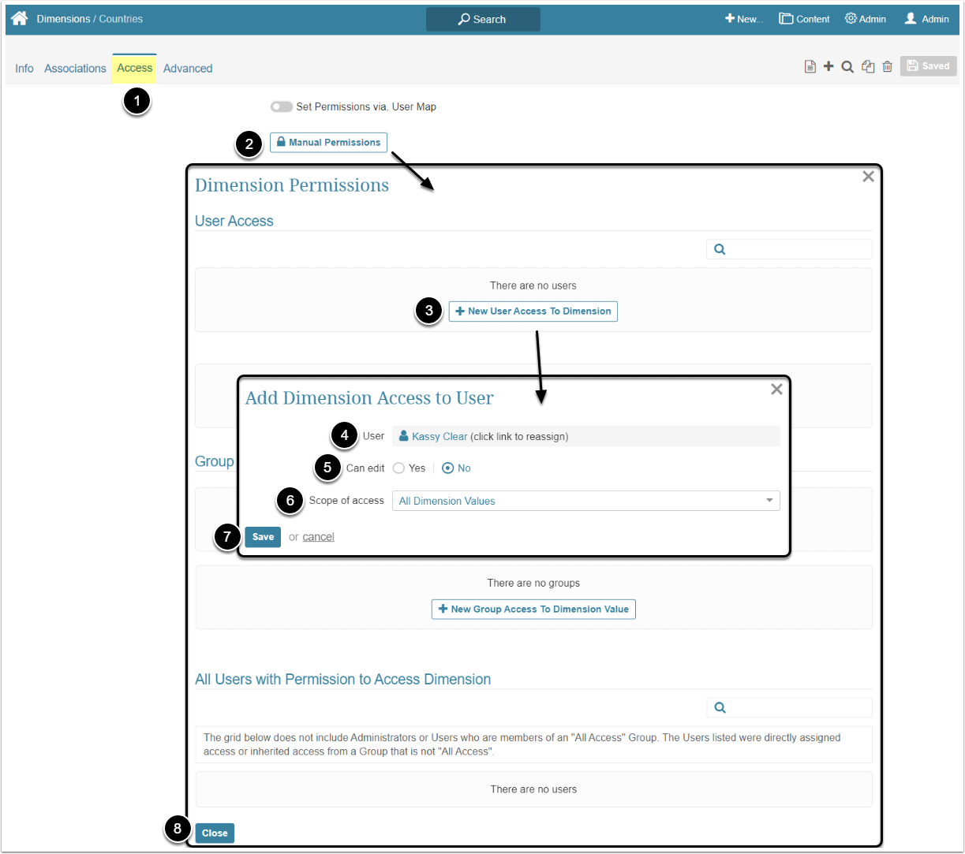This screenshot has width=965, height=854.
Task: Click the plus add icon in toolbar
Action: point(828,66)
